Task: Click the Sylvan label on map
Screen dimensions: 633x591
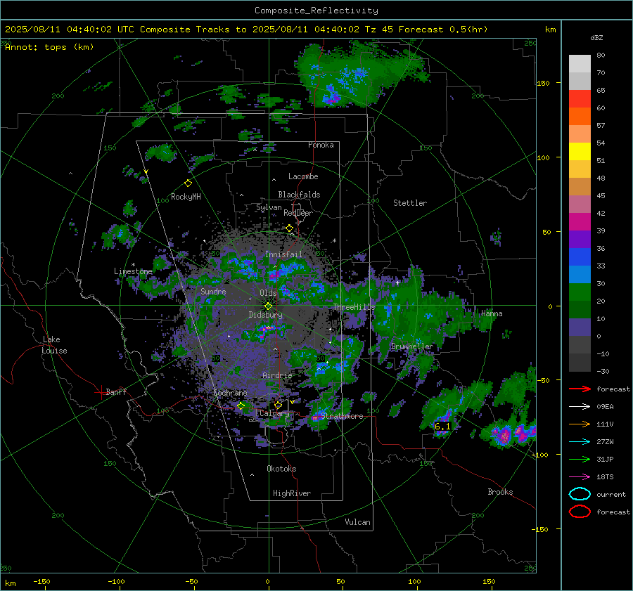Action: pyautogui.click(x=269, y=207)
